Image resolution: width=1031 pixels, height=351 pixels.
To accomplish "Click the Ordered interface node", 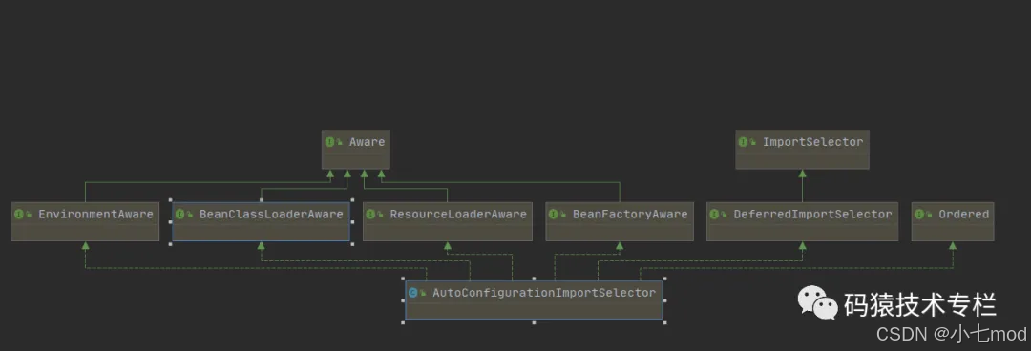I will [953, 221].
